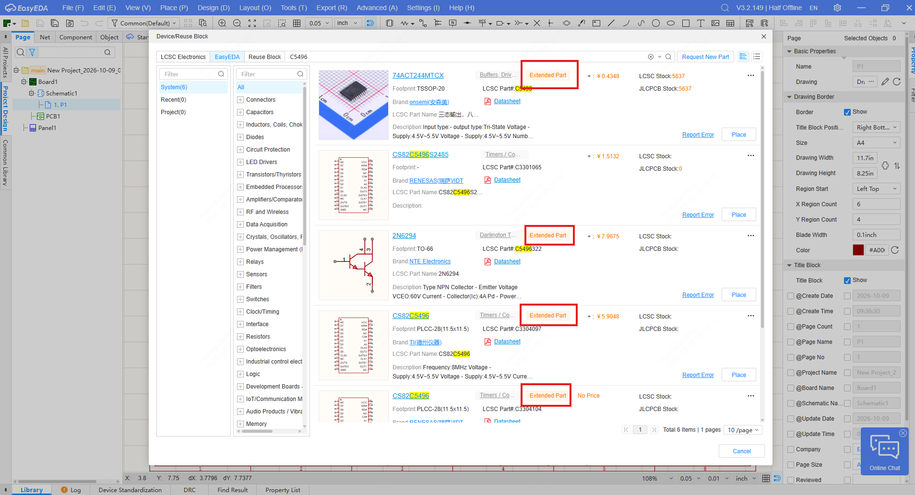Open the Size A4 dropdown

(876, 142)
